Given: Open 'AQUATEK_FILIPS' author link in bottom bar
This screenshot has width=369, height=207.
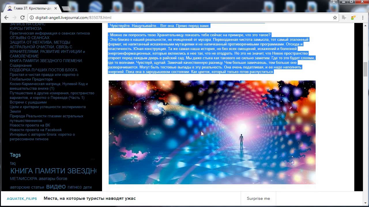Looking at the screenshot, I should 22,199.
